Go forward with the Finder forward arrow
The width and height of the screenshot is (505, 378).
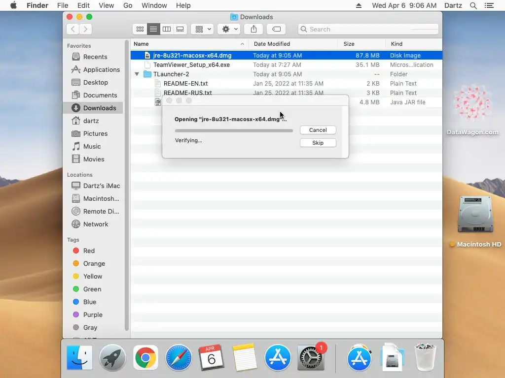pyautogui.click(x=85, y=29)
